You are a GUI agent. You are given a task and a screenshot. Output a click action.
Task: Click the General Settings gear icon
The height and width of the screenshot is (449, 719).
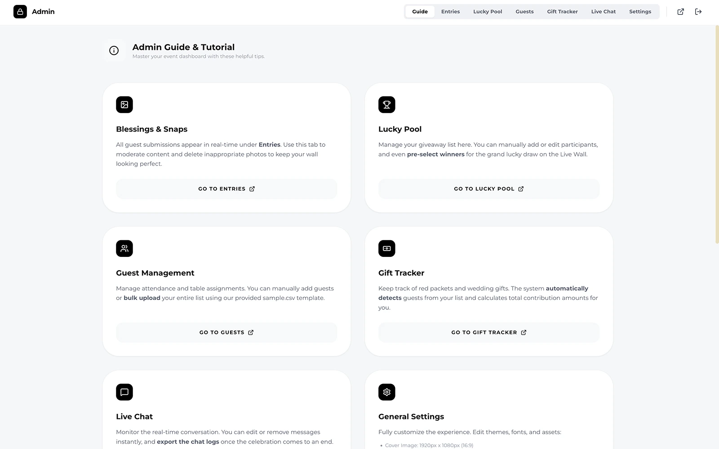(387, 392)
